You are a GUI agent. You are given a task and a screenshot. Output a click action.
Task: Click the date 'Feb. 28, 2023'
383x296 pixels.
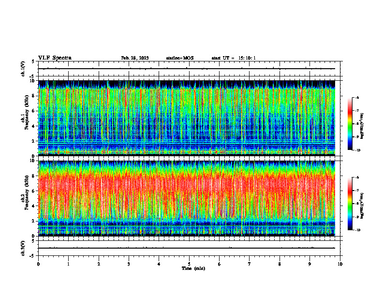tap(135, 58)
